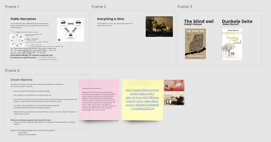Image resolution: width=271 pixels, height=142 pixels.
Task: Select the Frame 1 title label
Action: [12, 7]
